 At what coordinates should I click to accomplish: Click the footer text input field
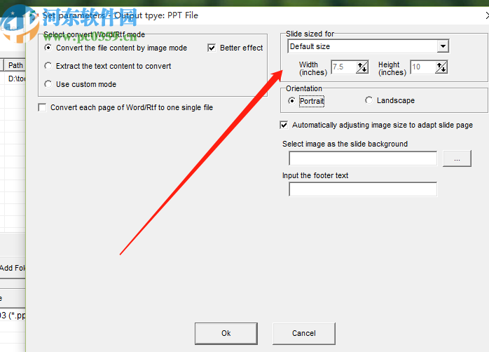pos(363,189)
